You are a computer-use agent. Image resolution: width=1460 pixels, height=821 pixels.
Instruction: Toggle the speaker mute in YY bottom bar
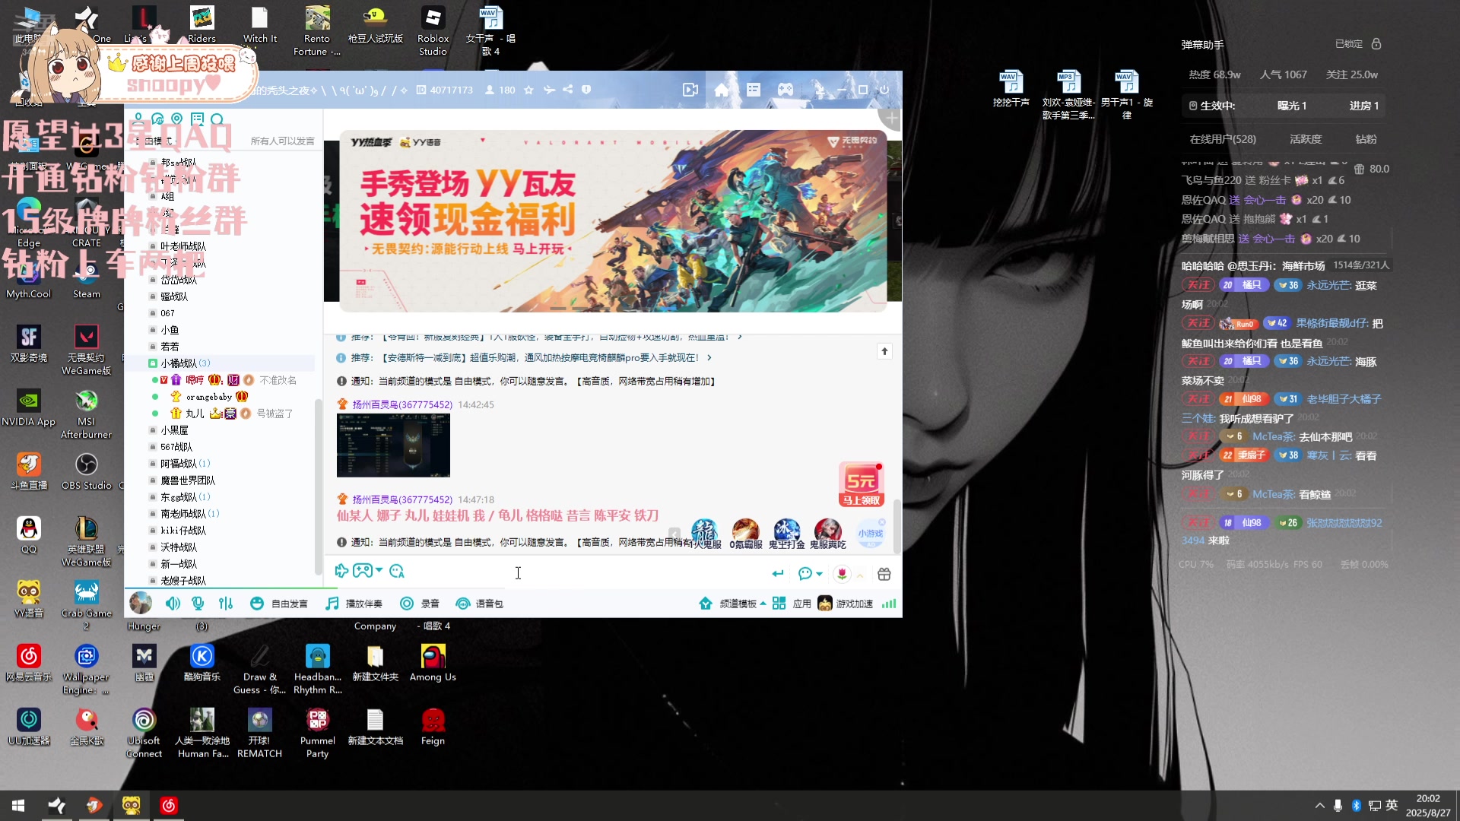pyautogui.click(x=173, y=604)
